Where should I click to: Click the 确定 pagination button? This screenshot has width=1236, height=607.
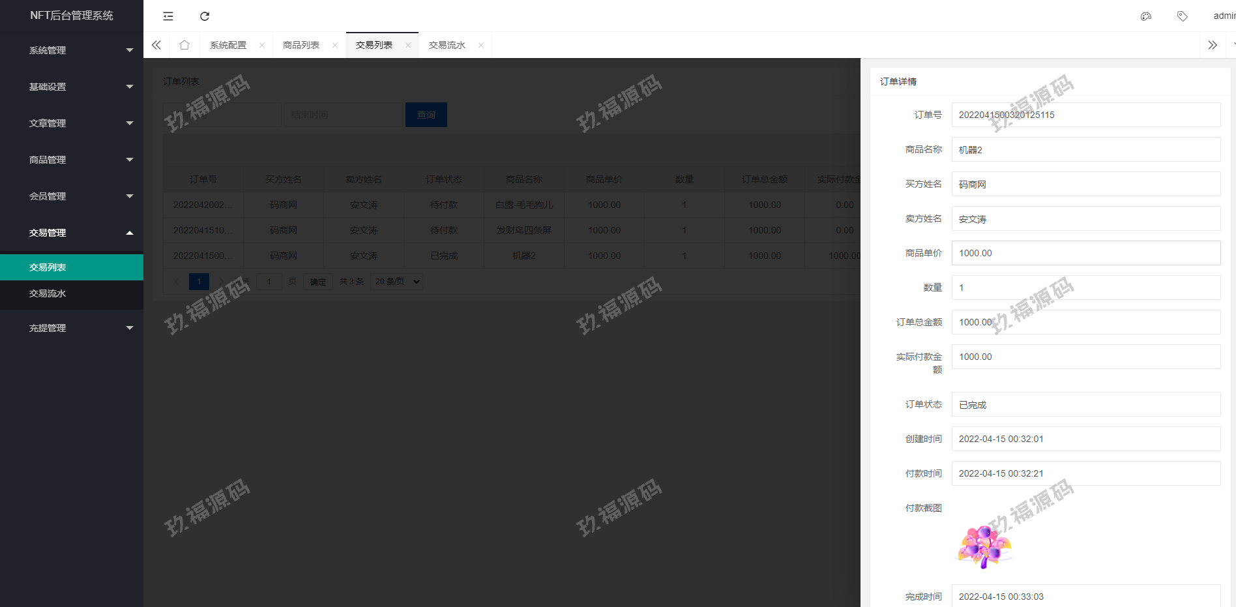click(318, 282)
